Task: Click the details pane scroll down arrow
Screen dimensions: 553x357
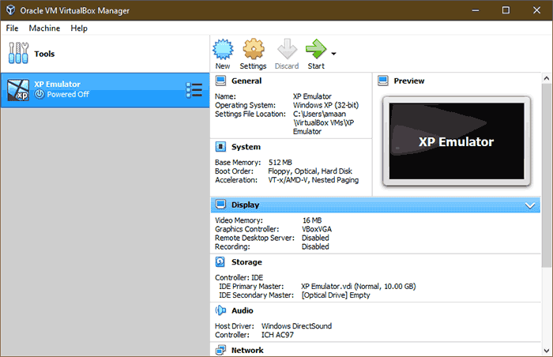Action: point(547,351)
